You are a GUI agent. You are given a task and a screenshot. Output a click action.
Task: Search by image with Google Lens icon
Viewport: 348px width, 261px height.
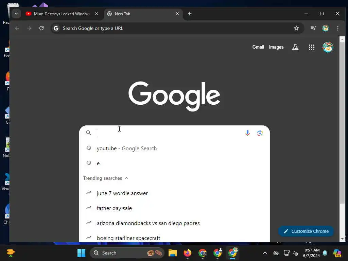260,133
